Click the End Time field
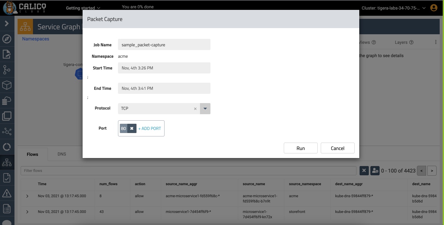Viewport: 444px width, 225px height. (x=164, y=88)
